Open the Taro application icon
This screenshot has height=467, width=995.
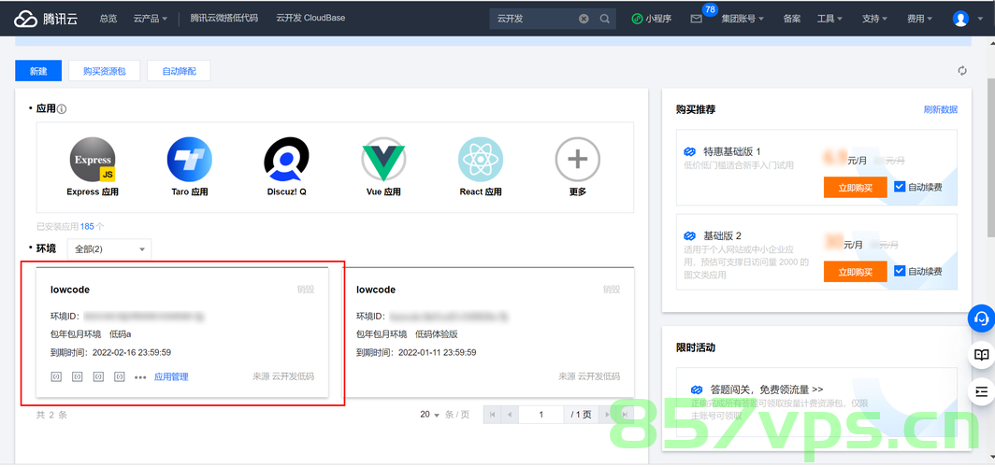190,159
